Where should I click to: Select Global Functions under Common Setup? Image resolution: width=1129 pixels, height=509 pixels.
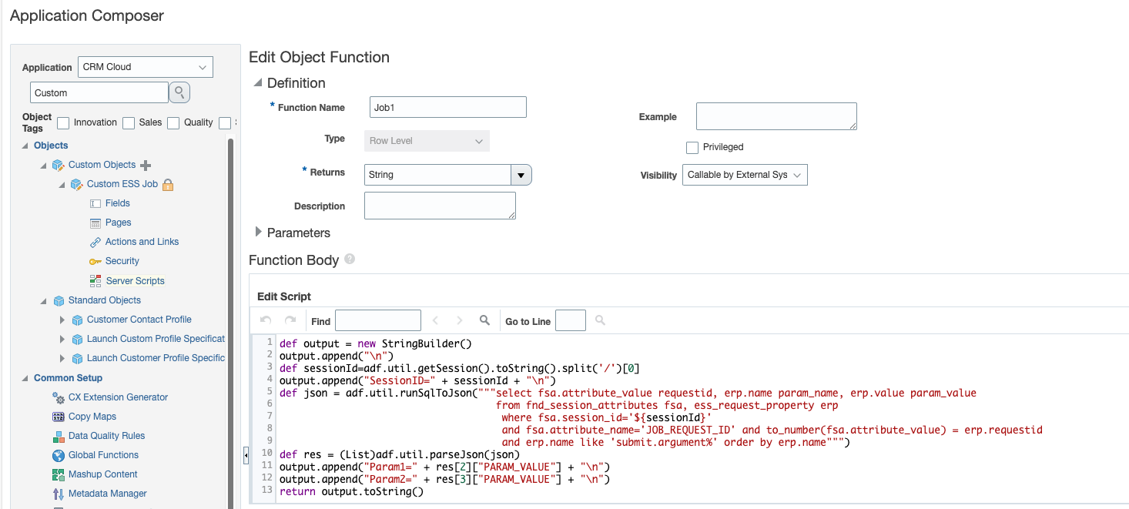[103, 455]
